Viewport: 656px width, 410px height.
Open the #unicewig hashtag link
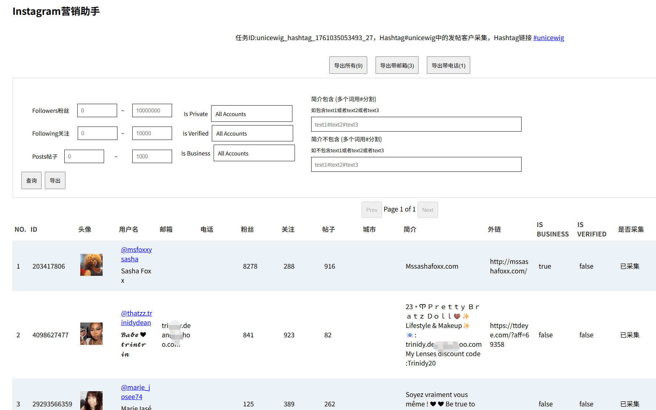coord(548,38)
